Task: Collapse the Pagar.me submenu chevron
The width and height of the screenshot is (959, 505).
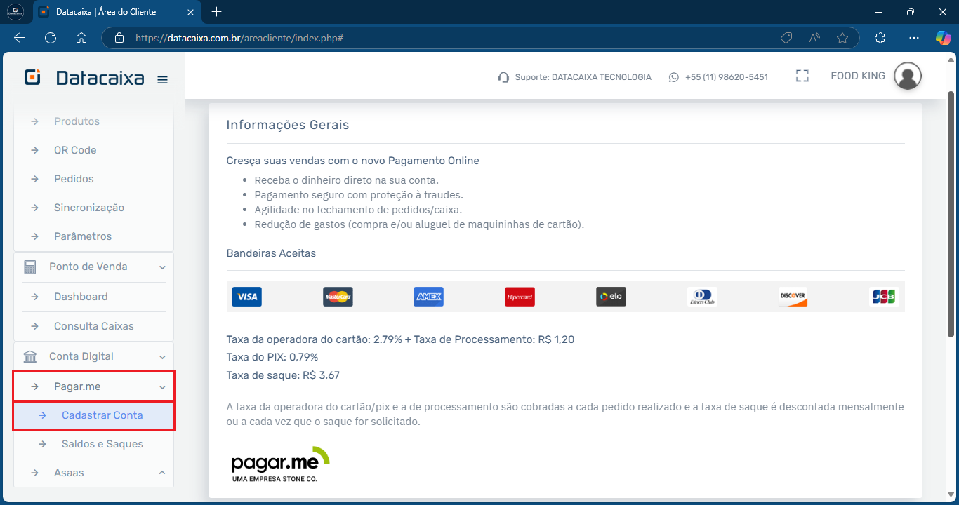Action: 162,387
